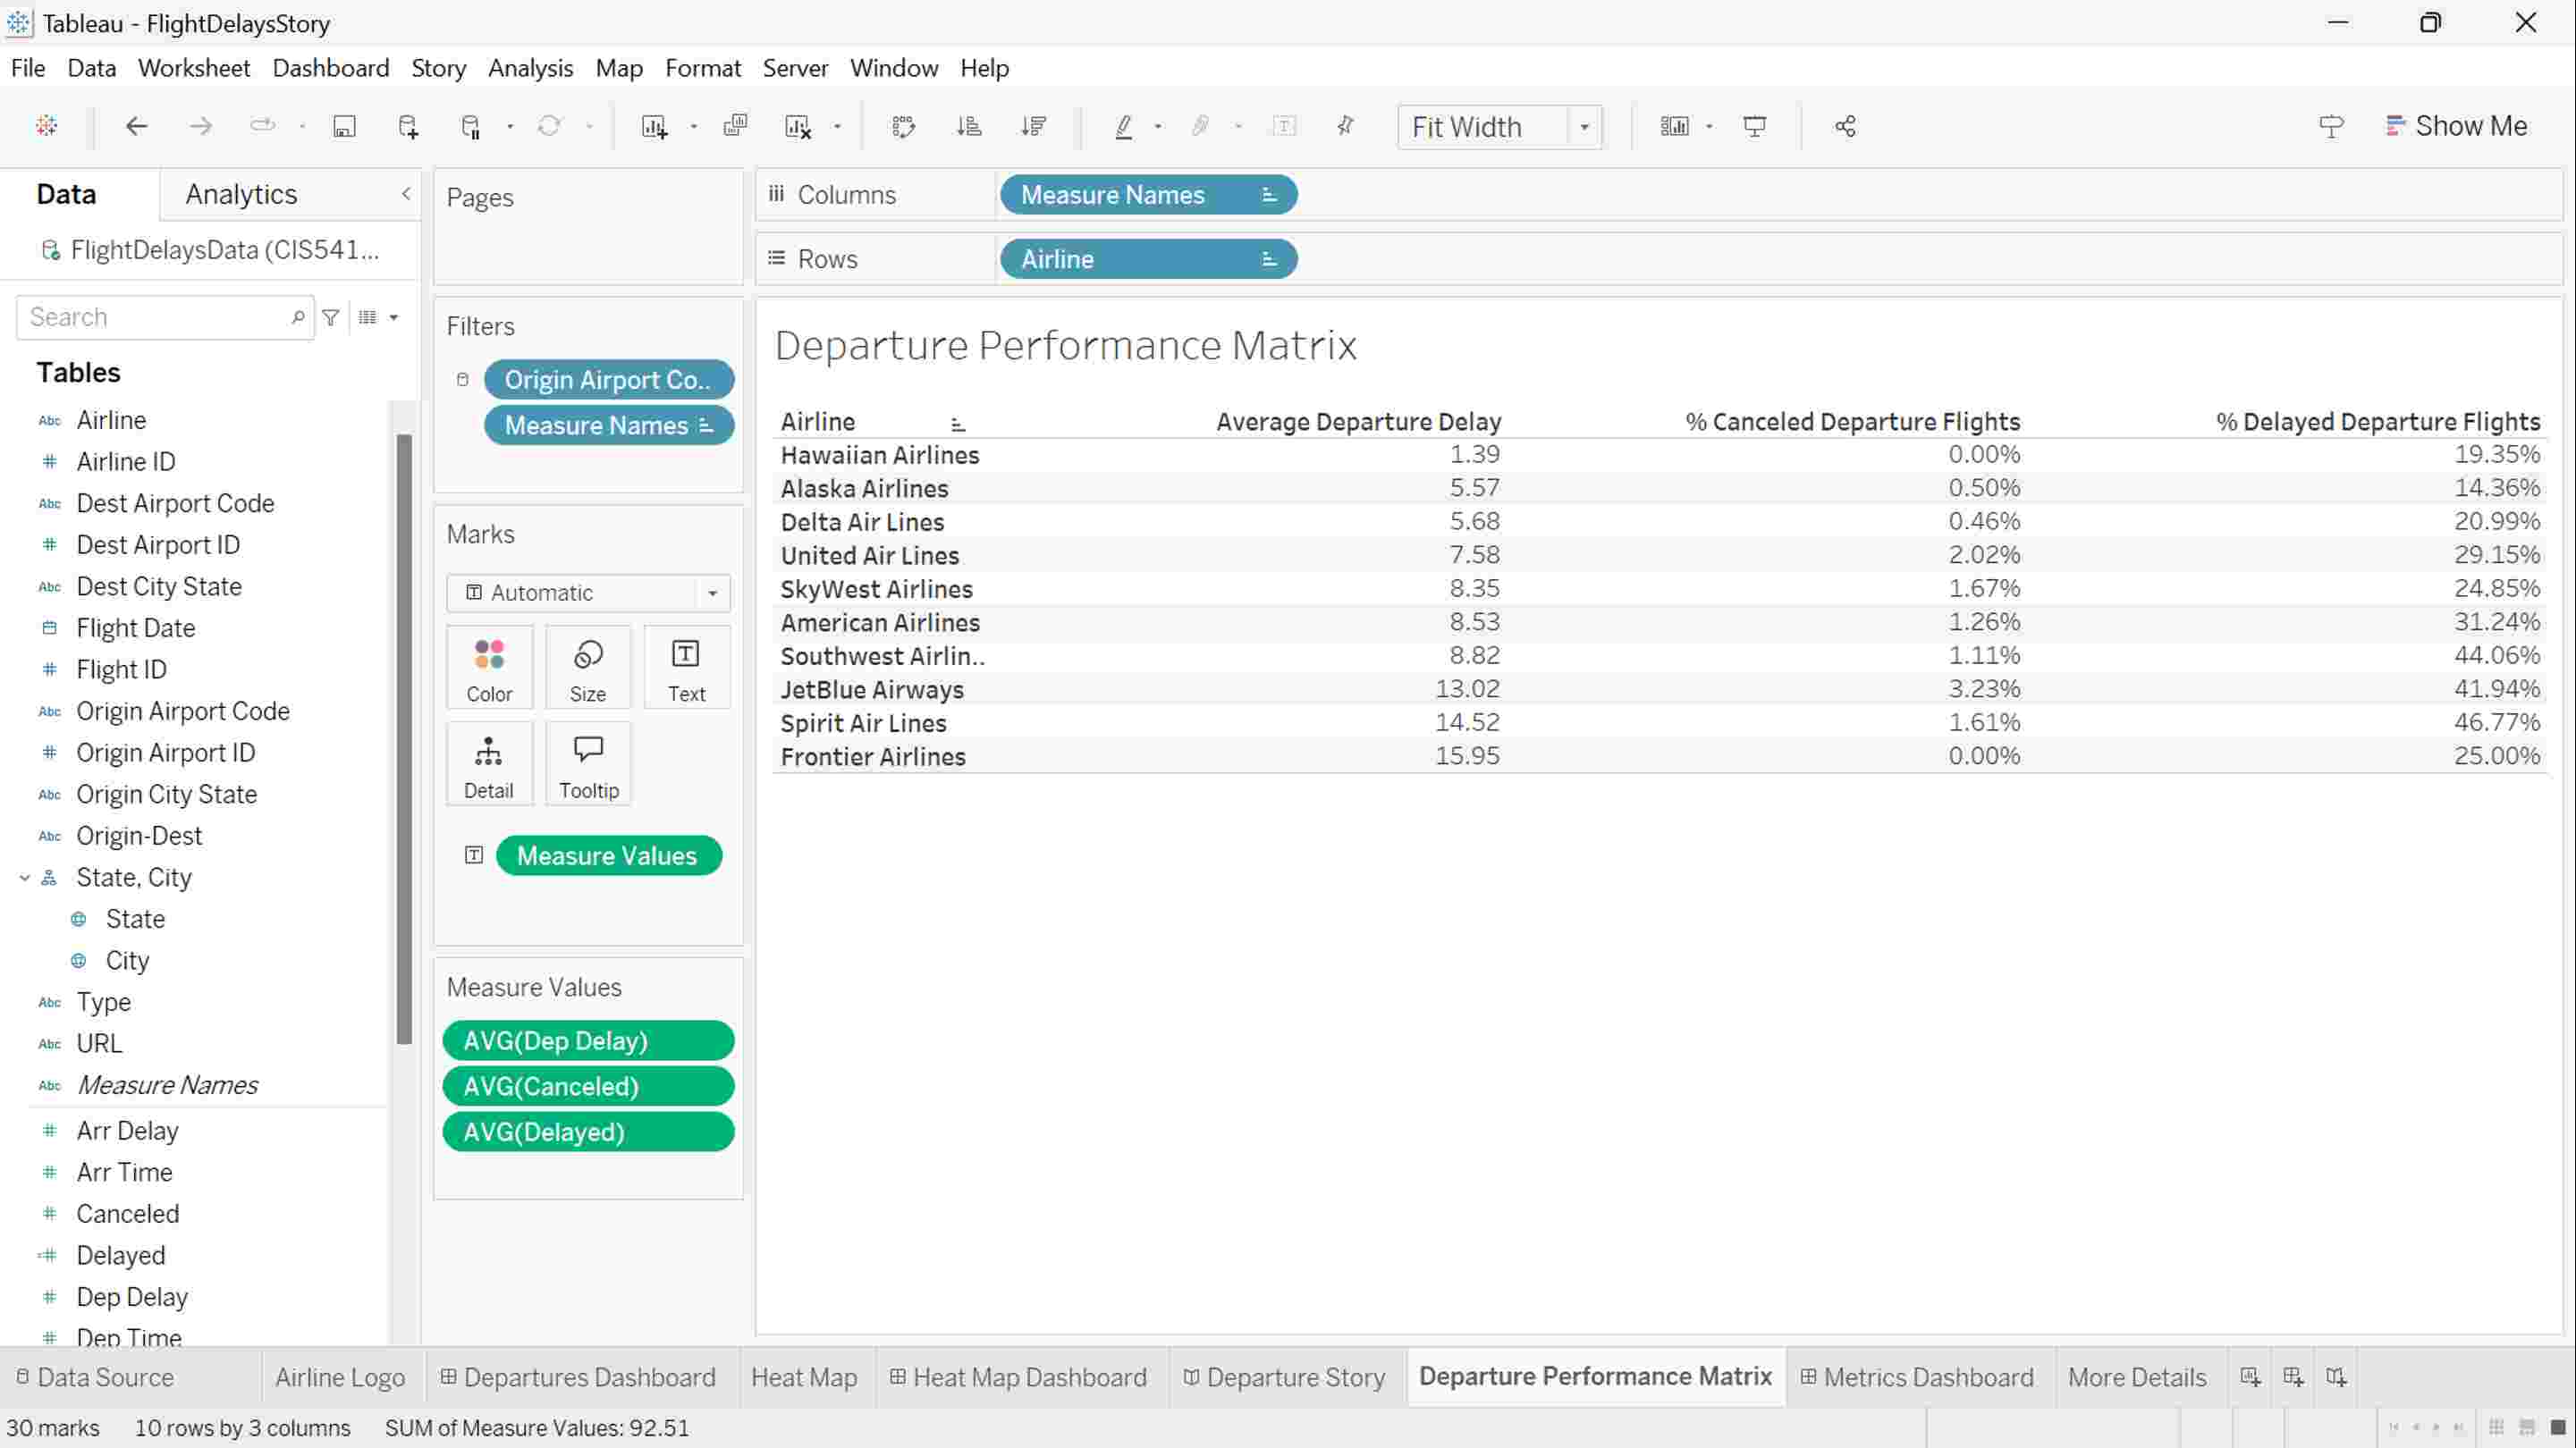Switch to the Analytics pane
Screen dimensions: 2576x1448
241,194
